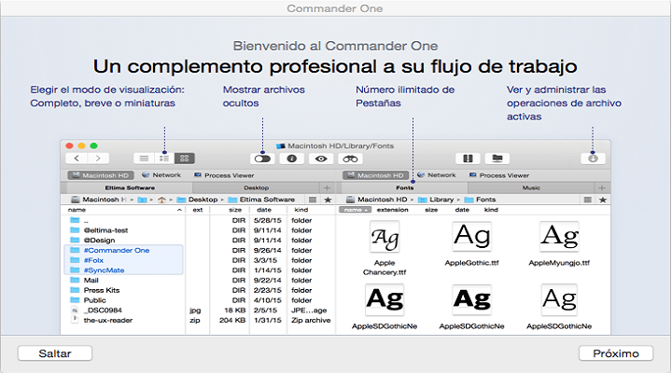Click Fonts in right breadcrumb path
Viewport: 672px width, 373px height.
coord(480,200)
